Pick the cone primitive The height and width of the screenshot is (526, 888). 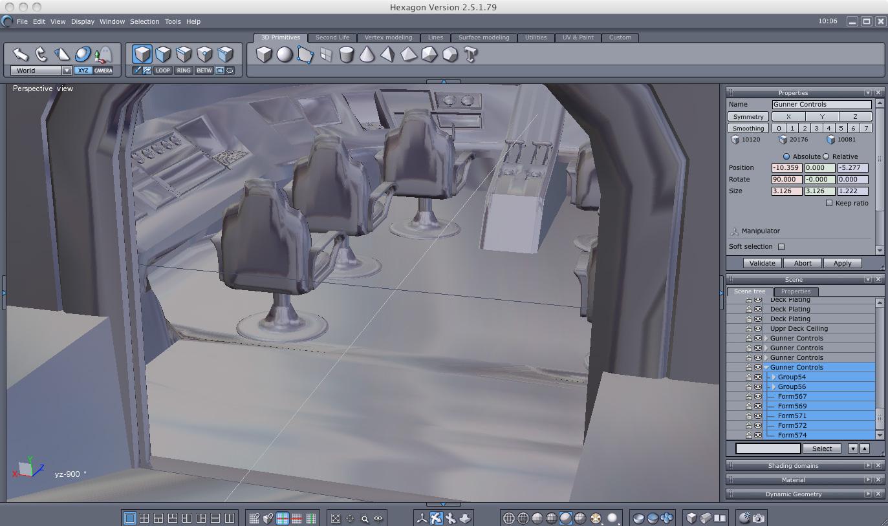[x=367, y=55]
